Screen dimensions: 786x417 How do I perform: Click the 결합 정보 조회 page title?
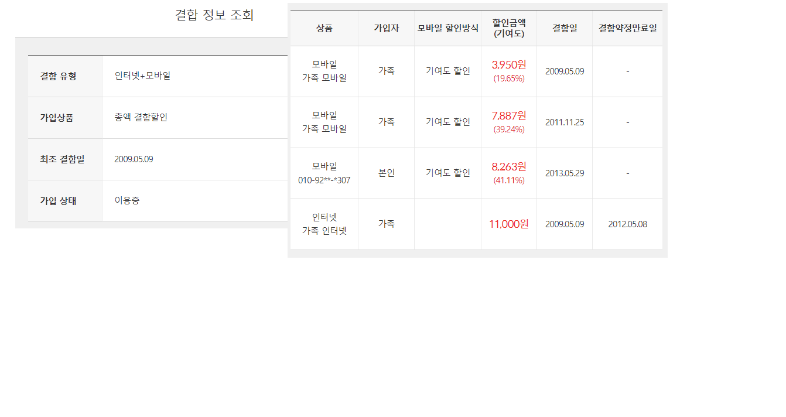click(x=214, y=15)
